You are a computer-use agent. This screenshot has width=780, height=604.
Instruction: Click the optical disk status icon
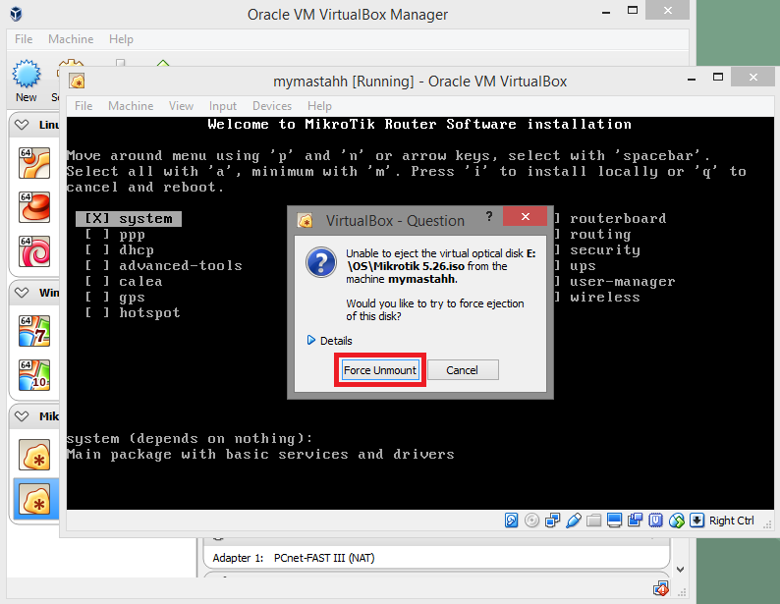coord(531,521)
